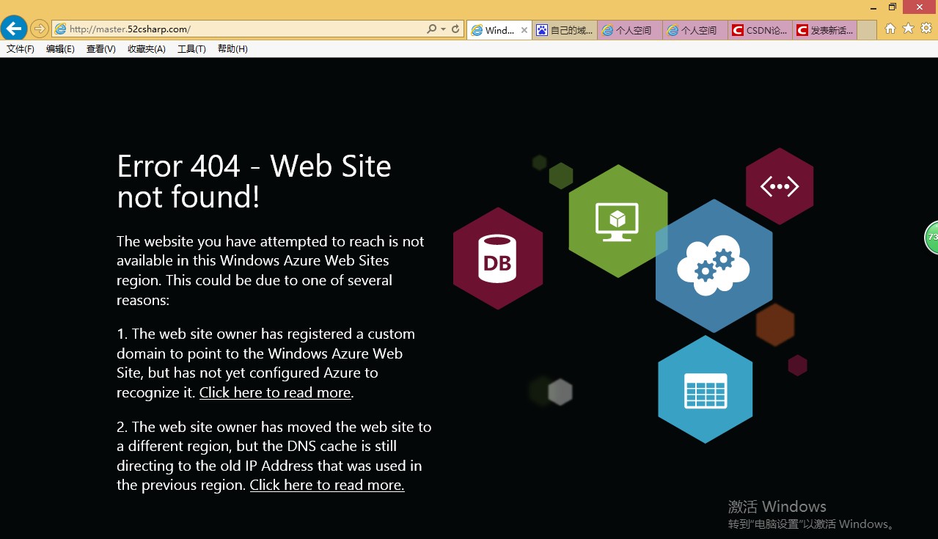
Task: Open the 编辑(E) menu
Action: click(60, 49)
